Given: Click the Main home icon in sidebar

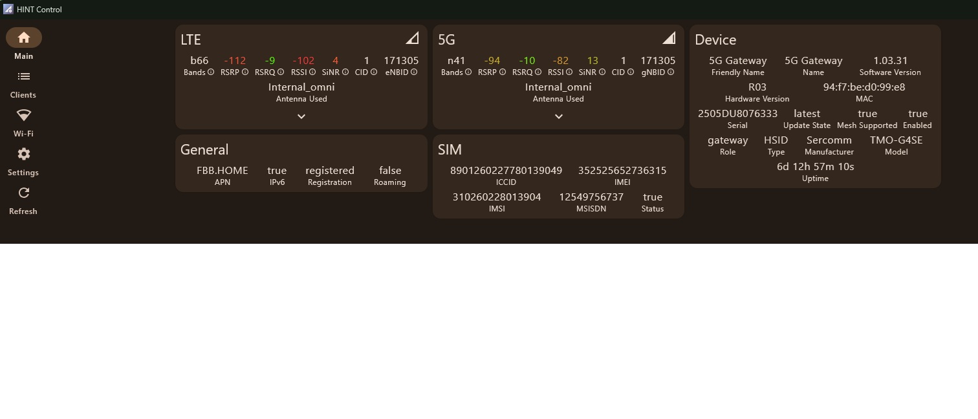Looking at the screenshot, I should point(24,38).
